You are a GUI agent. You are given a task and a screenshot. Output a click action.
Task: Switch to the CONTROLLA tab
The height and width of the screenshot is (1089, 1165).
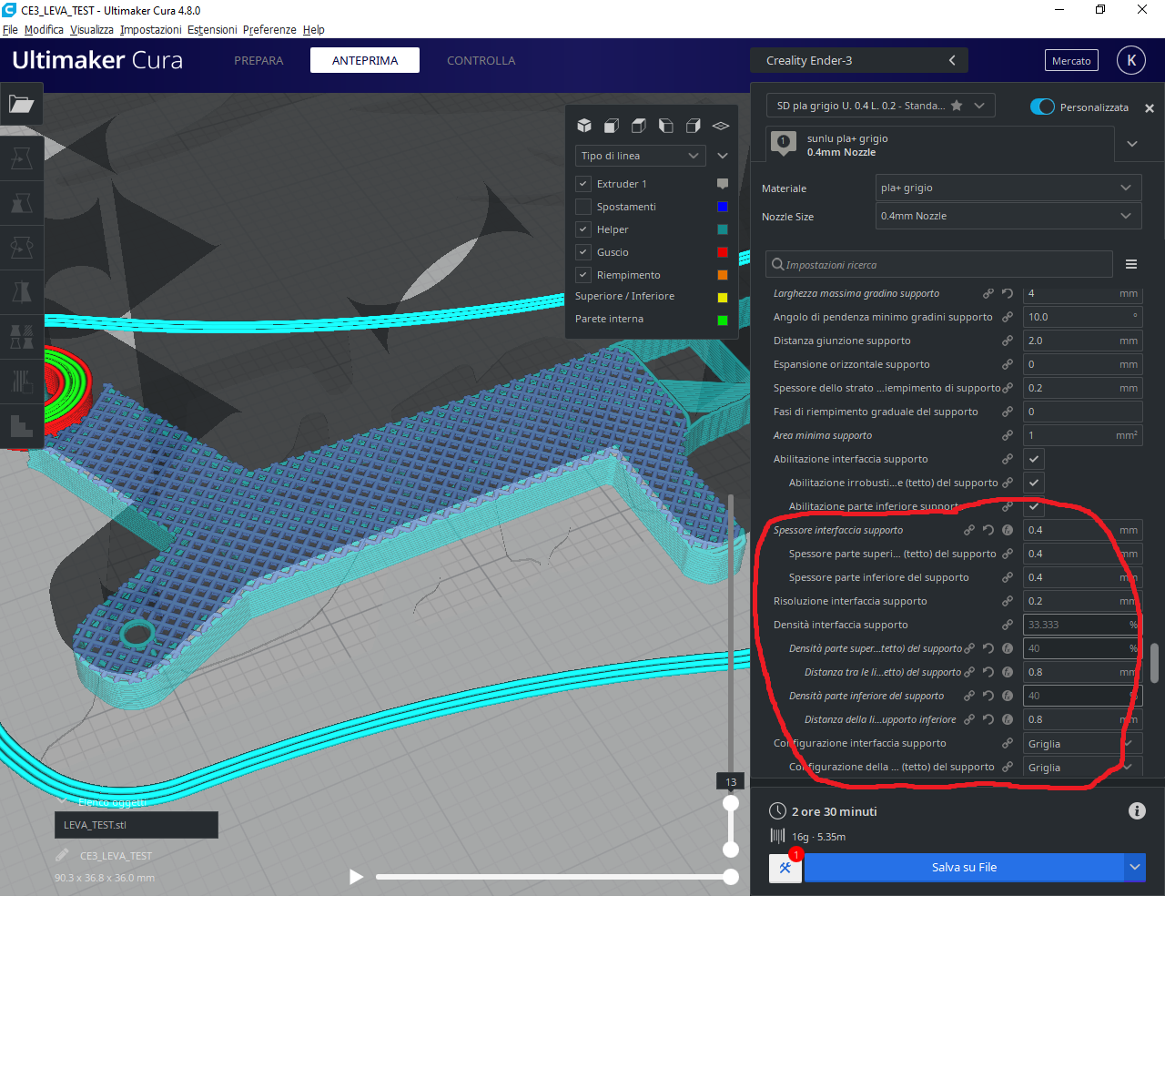[481, 60]
